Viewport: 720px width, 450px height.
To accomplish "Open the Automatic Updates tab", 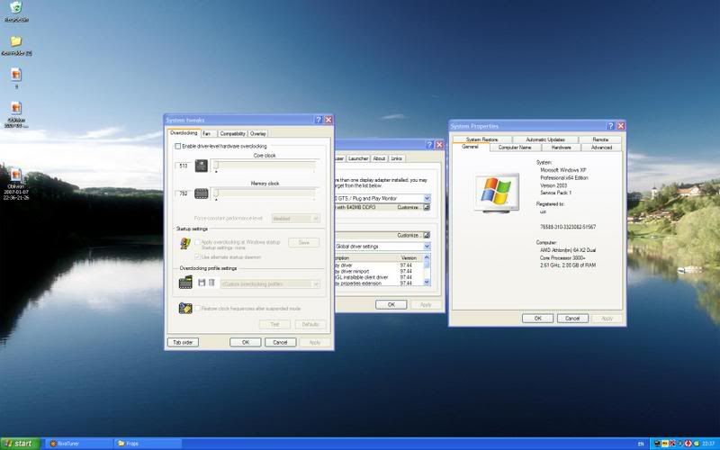I will pos(545,139).
